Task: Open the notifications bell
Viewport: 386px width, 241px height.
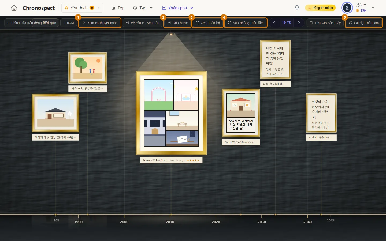Action: click(x=297, y=8)
